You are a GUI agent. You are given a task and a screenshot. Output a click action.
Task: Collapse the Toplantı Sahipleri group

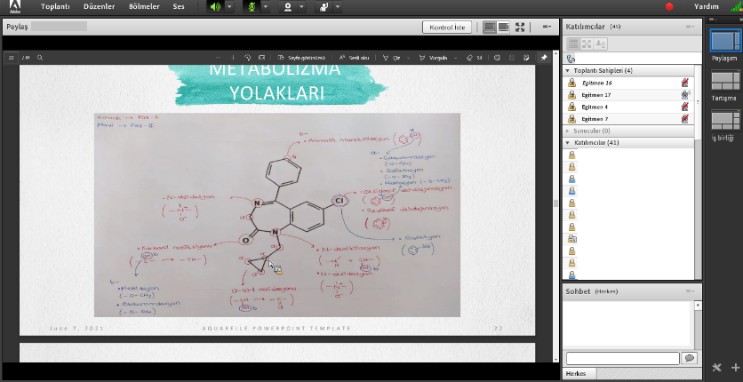coord(568,70)
